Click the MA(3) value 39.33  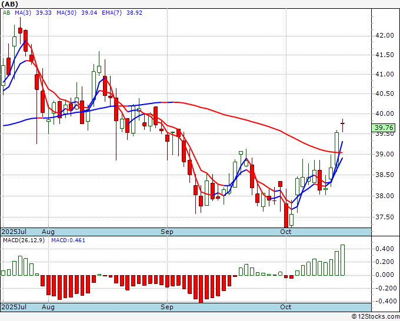[44, 13]
